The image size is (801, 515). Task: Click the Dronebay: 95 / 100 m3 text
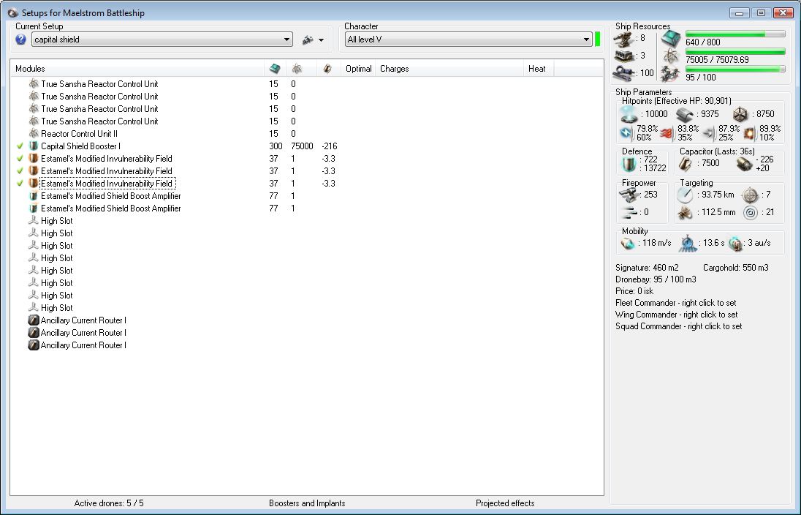tap(656, 279)
